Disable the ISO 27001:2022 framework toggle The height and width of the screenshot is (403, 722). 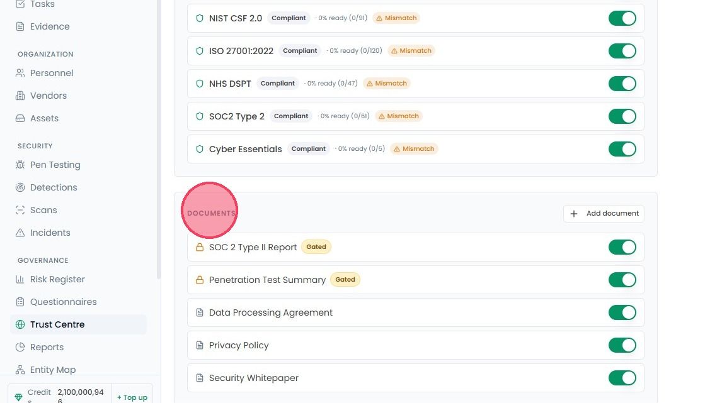(622, 51)
